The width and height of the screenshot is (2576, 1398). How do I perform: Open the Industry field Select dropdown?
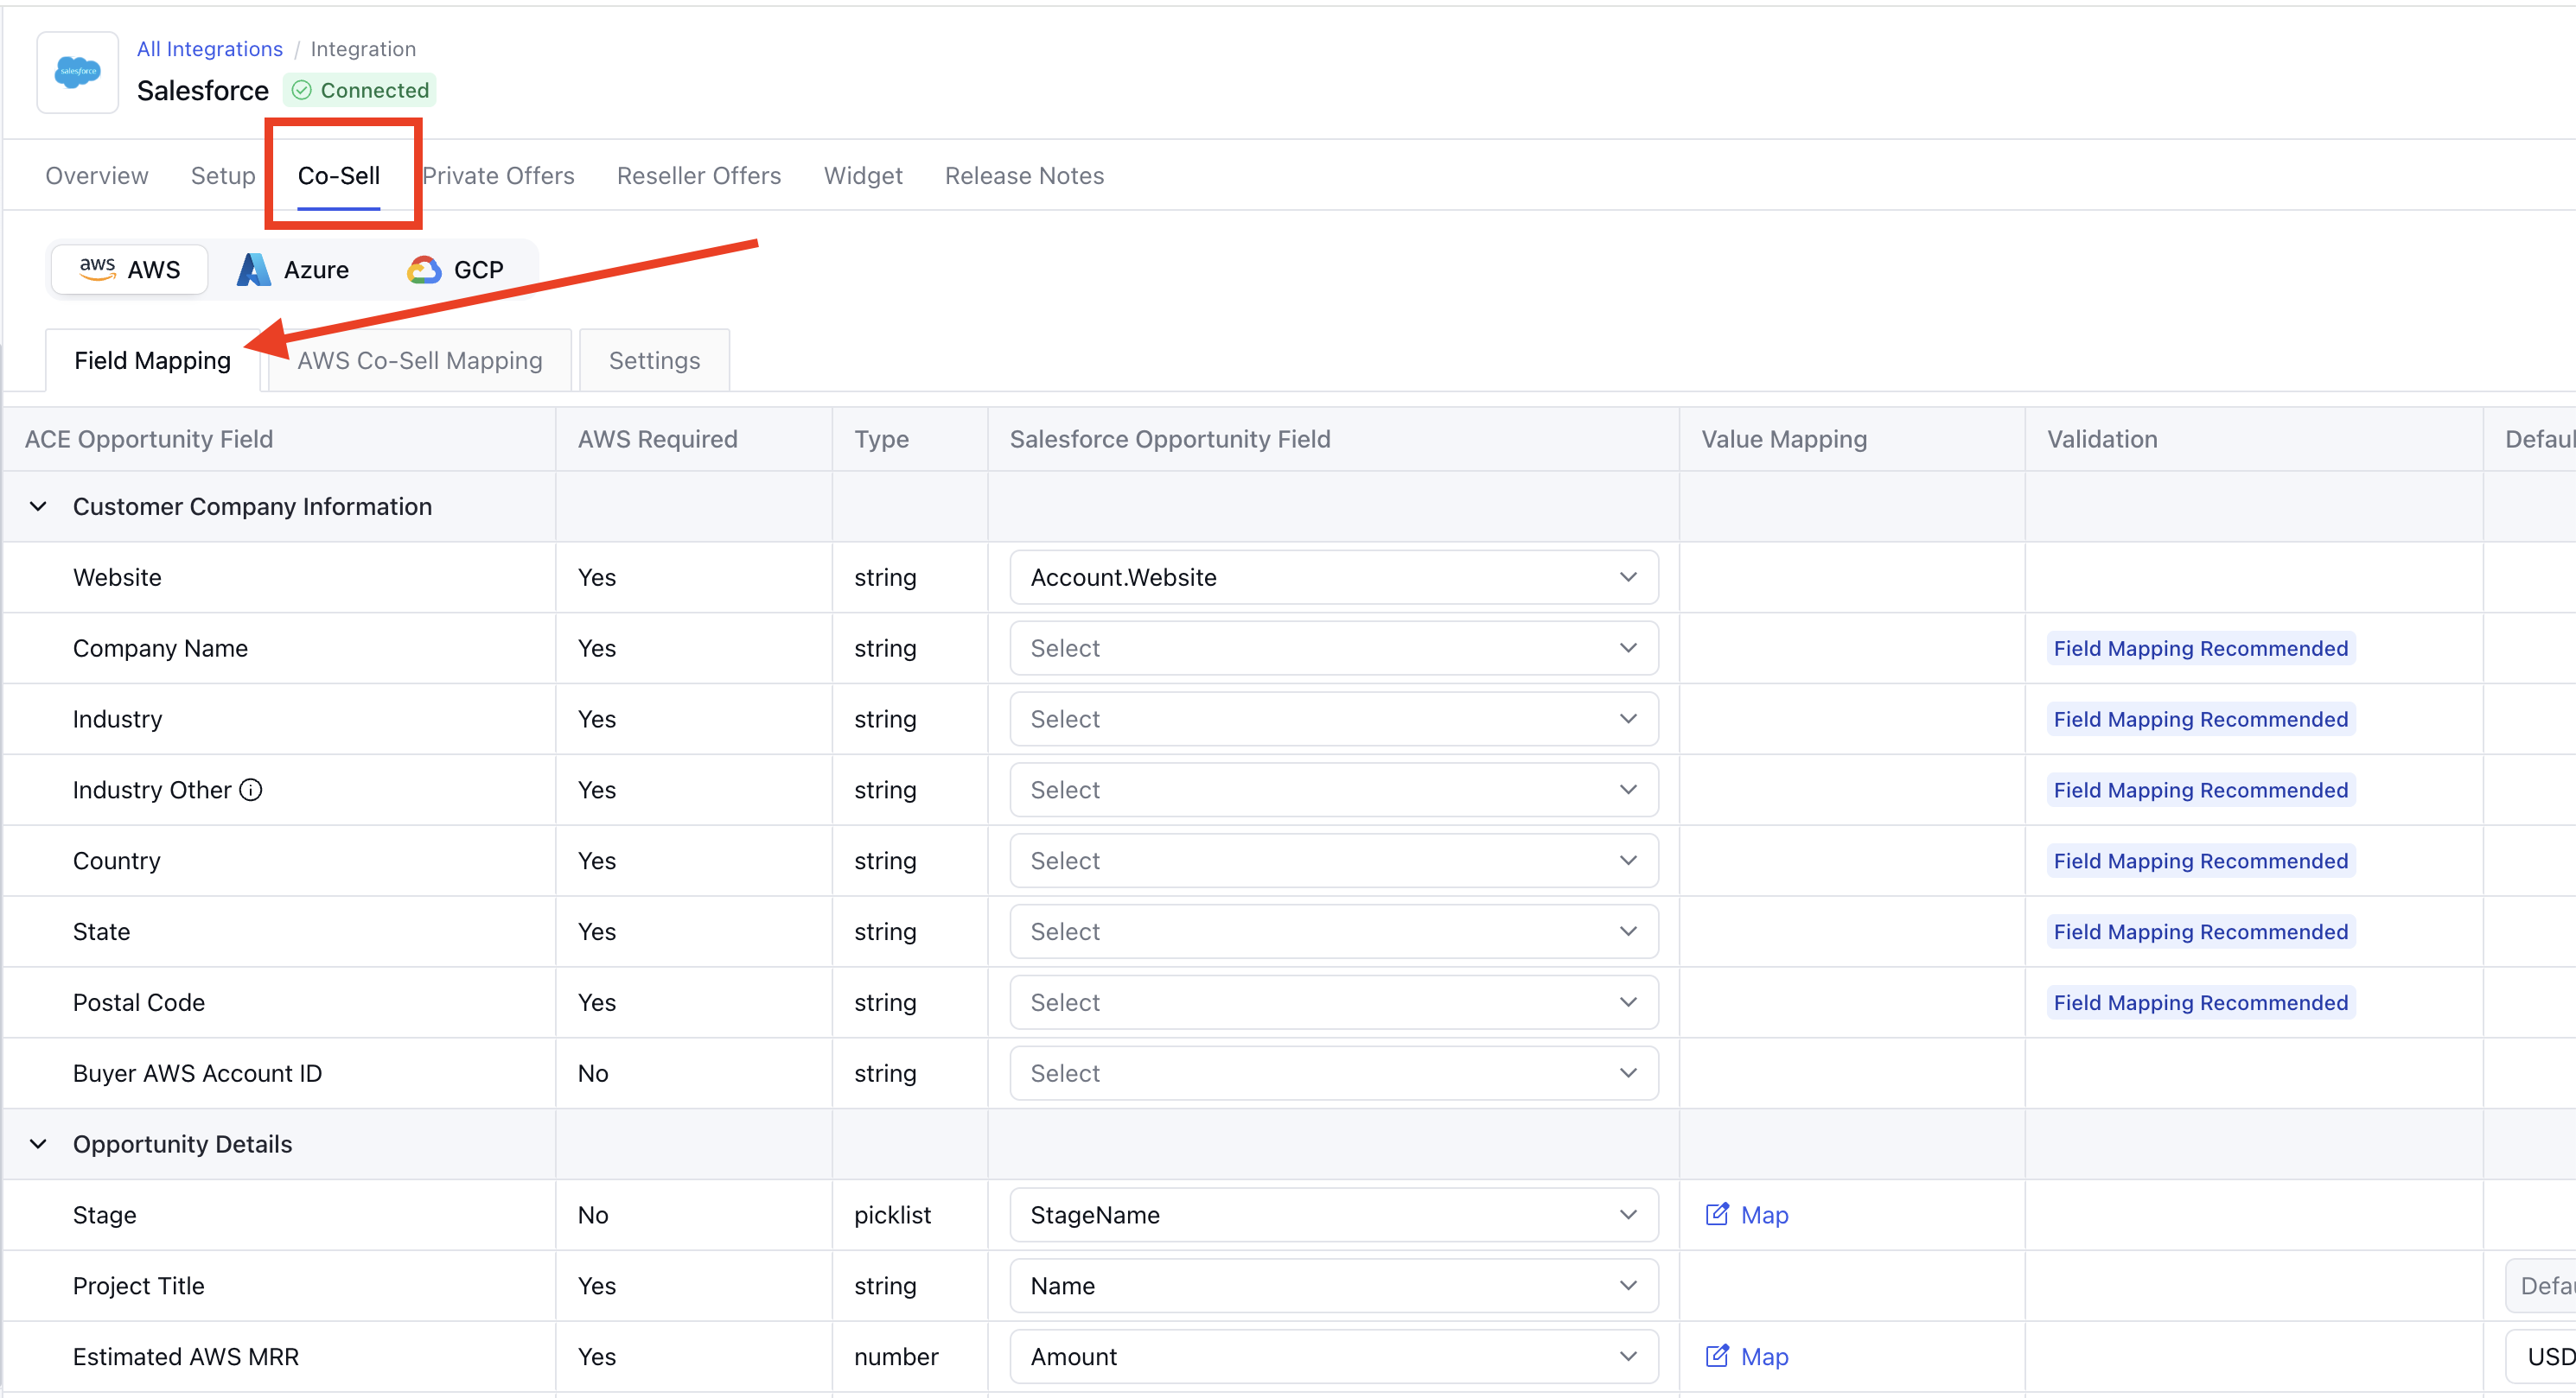click(x=1333, y=720)
